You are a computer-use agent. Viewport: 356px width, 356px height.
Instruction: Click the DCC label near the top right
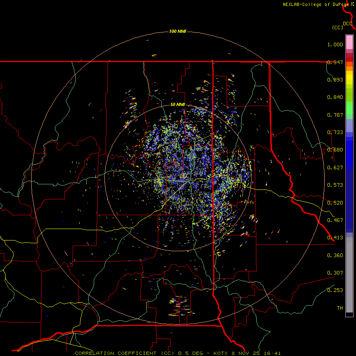coord(348,24)
